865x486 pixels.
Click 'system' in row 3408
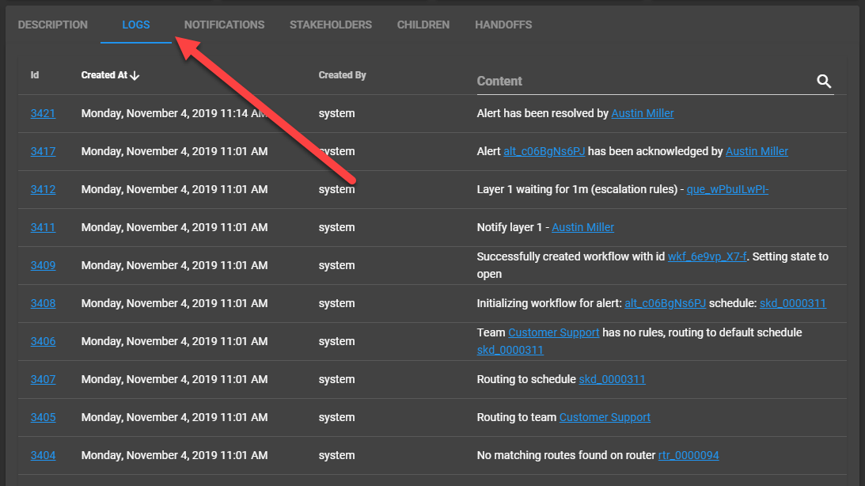point(336,304)
